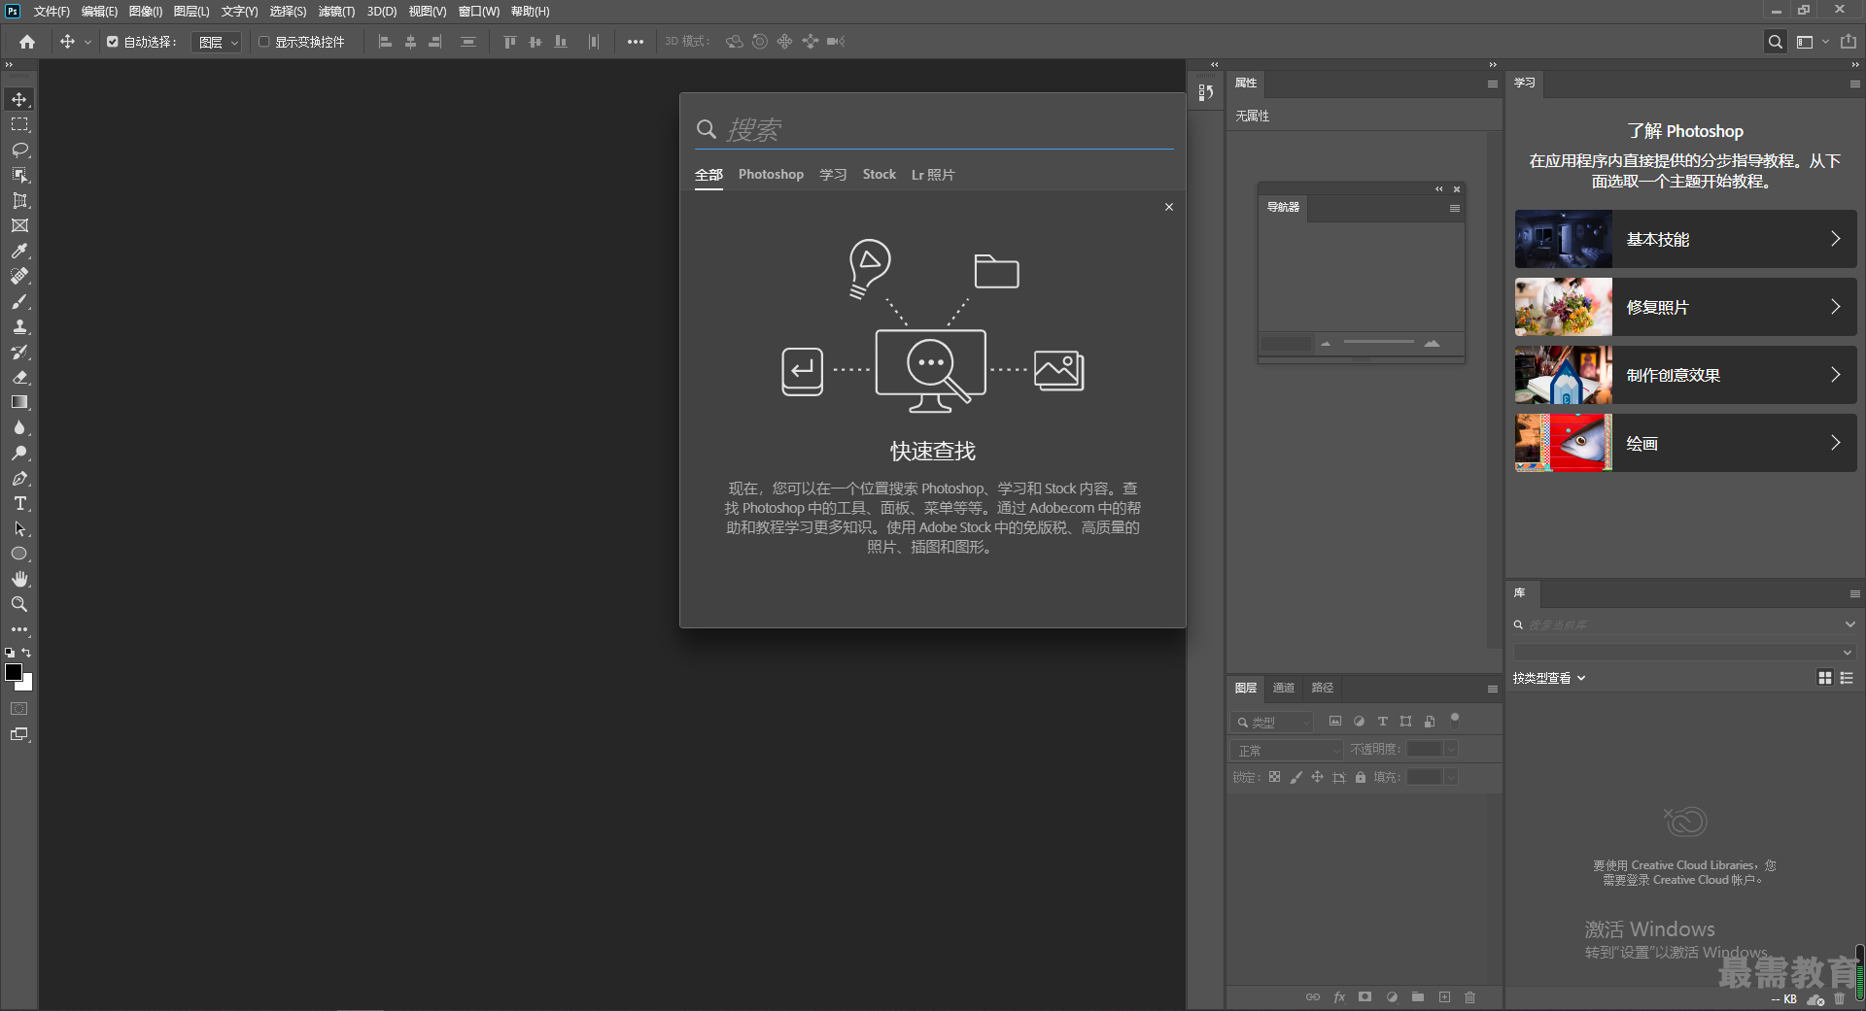Click the Home icon in options bar
Screen dimensions: 1866x1011
[x=27, y=42]
